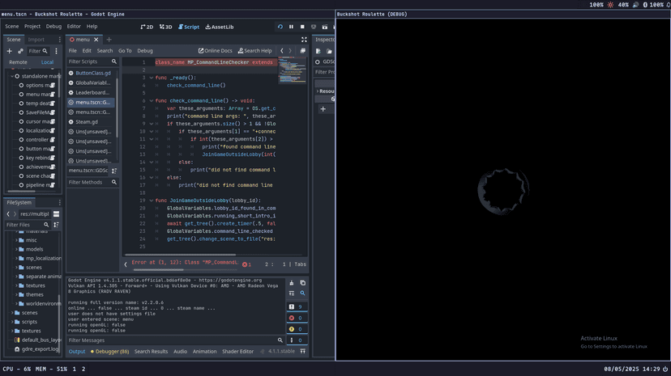Open the AssetLib workspace
Image resolution: width=671 pixels, height=376 pixels.
point(220,27)
